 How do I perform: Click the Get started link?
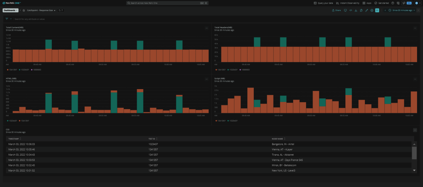(382, 3)
